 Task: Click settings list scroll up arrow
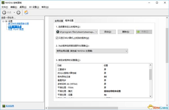click(x=150, y=65)
